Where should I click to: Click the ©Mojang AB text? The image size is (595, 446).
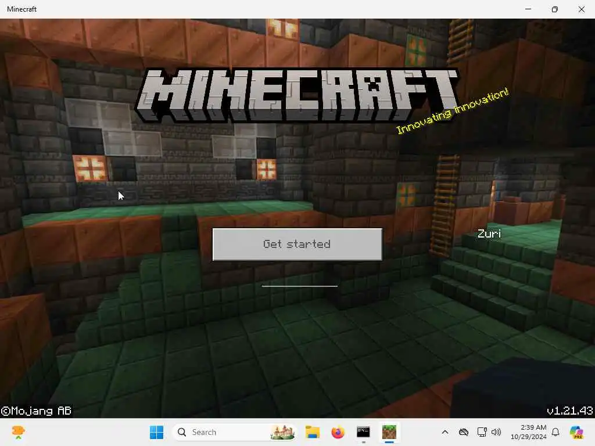coord(36,411)
